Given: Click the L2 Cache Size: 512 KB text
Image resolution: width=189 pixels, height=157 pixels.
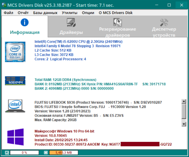Looking at the screenshot, I should pyautogui.click(x=53, y=50).
